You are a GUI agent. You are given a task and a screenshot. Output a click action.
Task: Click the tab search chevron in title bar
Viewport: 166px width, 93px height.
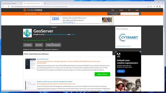pyautogui.click(x=150, y=3)
